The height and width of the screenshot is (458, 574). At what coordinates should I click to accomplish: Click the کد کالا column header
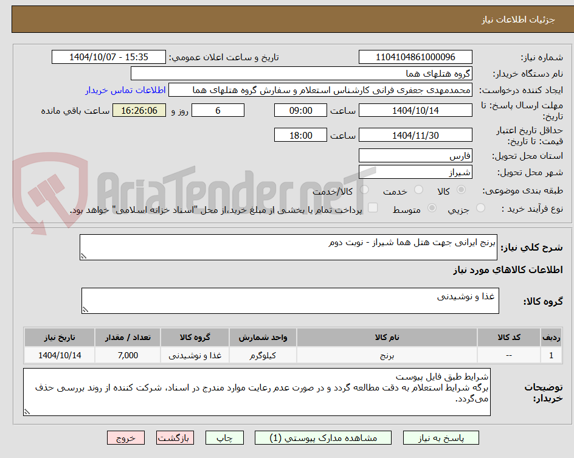coord(509,337)
